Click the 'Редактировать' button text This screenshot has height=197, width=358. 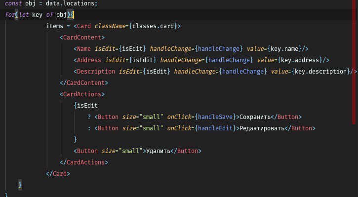click(x=262, y=128)
